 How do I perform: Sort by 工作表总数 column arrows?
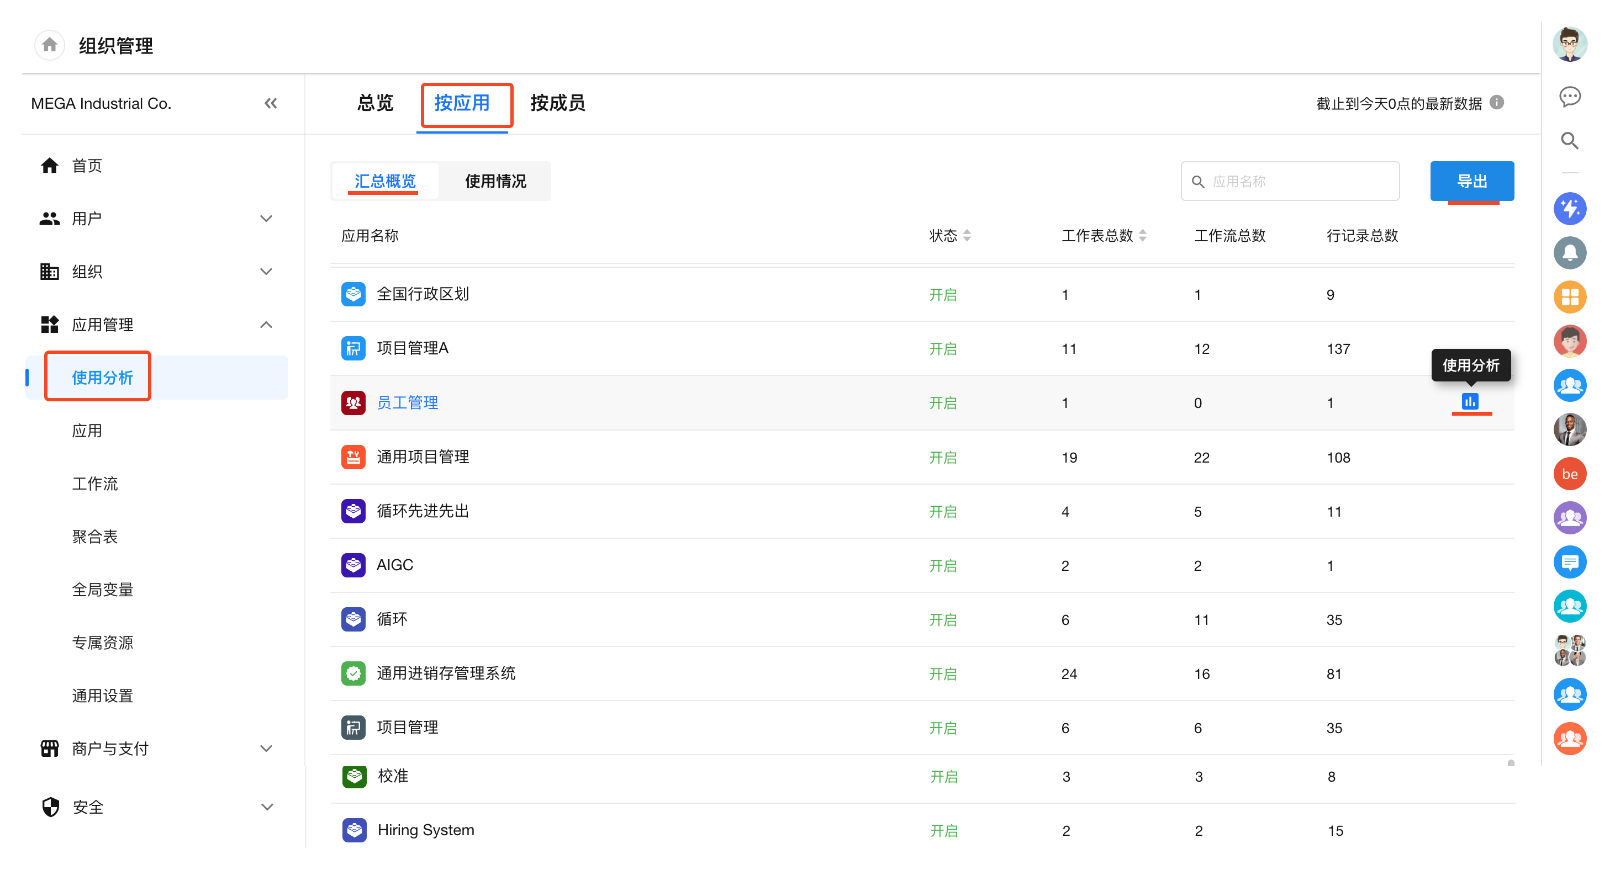click(x=1142, y=236)
